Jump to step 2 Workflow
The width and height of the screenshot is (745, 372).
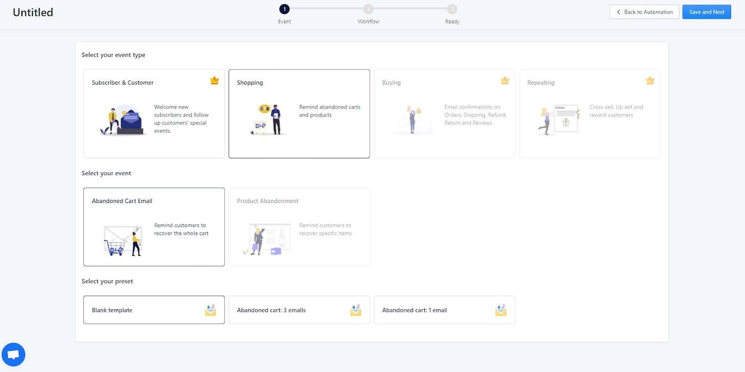pyautogui.click(x=368, y=9)
